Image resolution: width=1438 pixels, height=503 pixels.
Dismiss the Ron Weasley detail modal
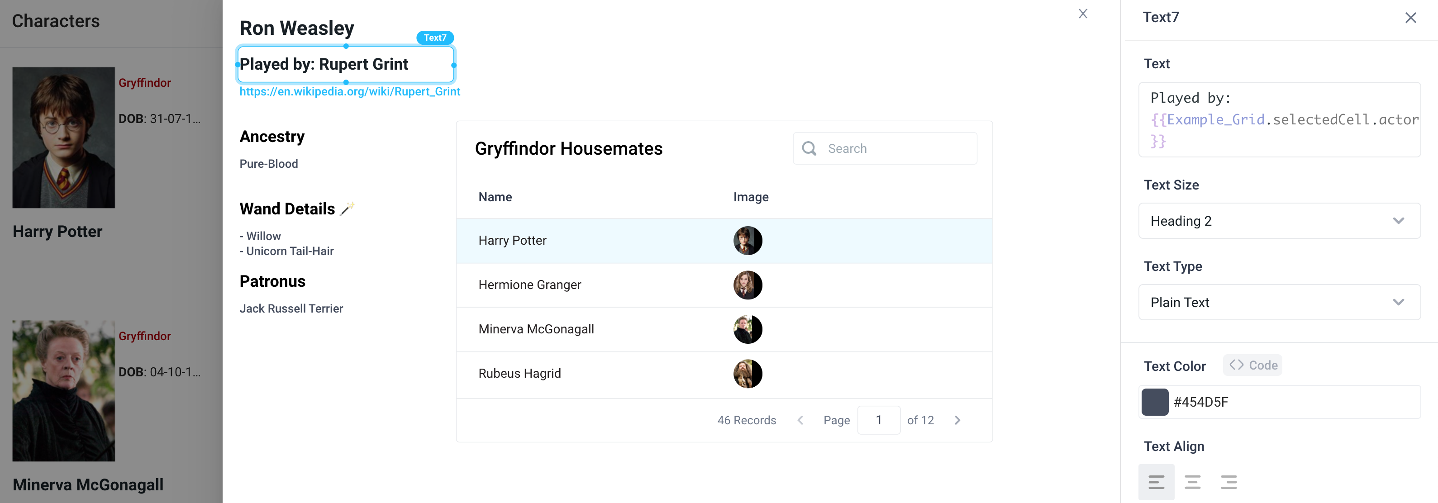(x=1083, y=14)
